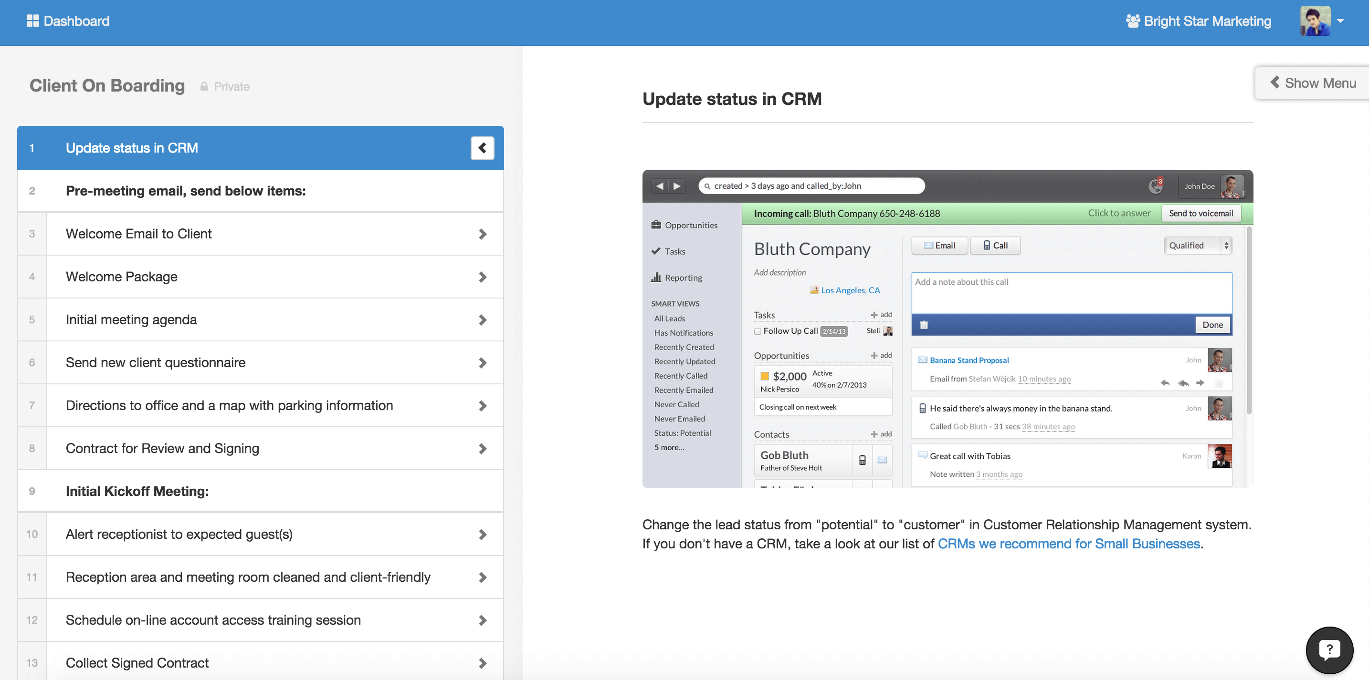1369x680 pixels.
Task: Click the Show Menu button
Action: (1312, 83)
